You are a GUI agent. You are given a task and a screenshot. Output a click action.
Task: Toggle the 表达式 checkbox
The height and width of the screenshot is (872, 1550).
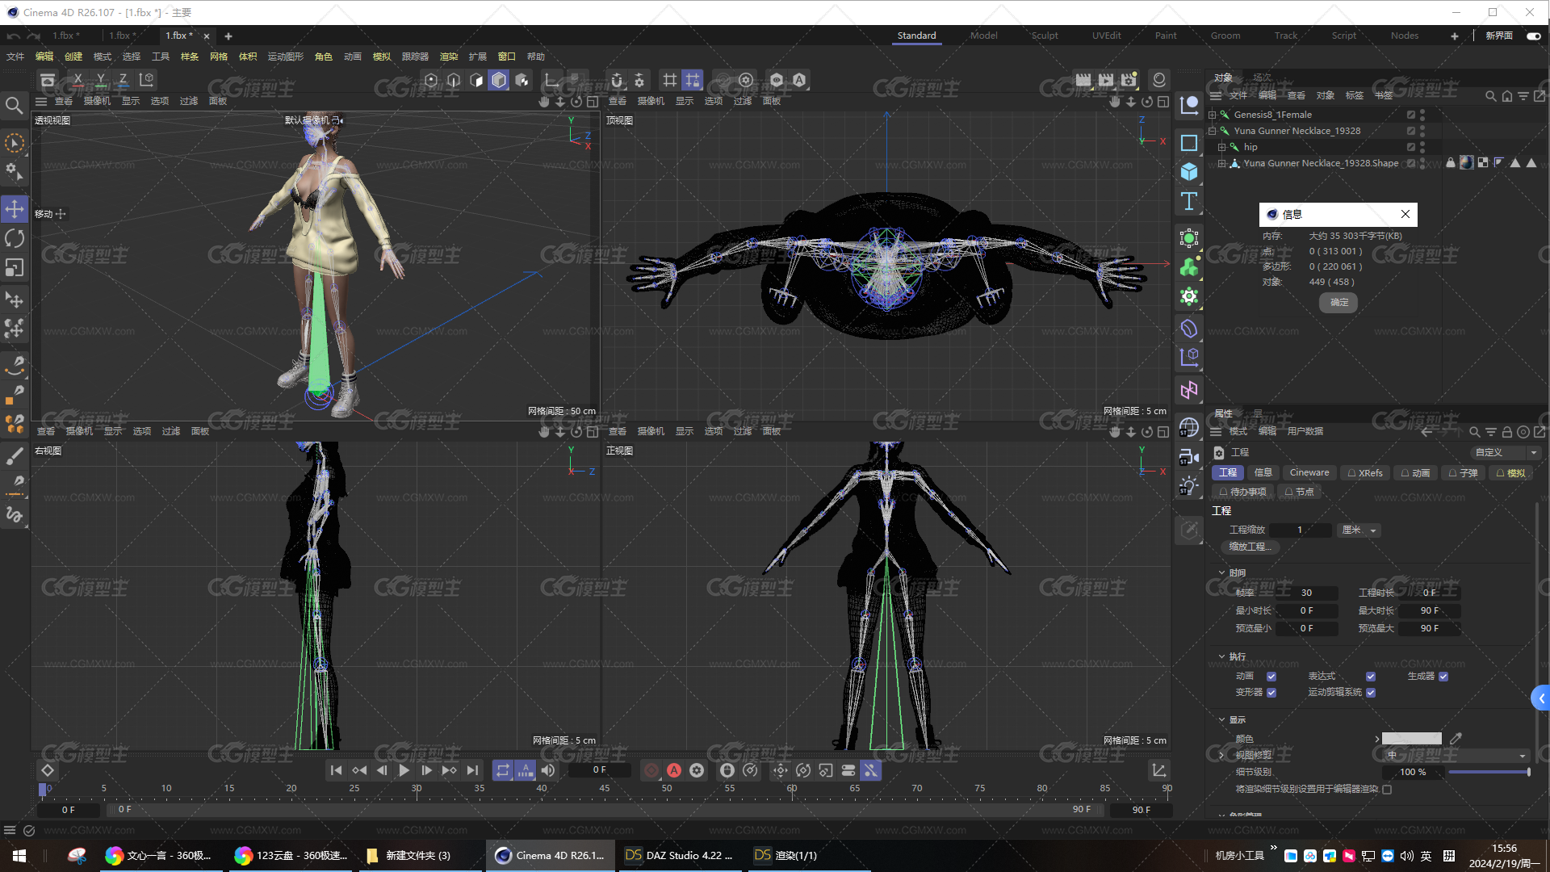pos(1371,677)
